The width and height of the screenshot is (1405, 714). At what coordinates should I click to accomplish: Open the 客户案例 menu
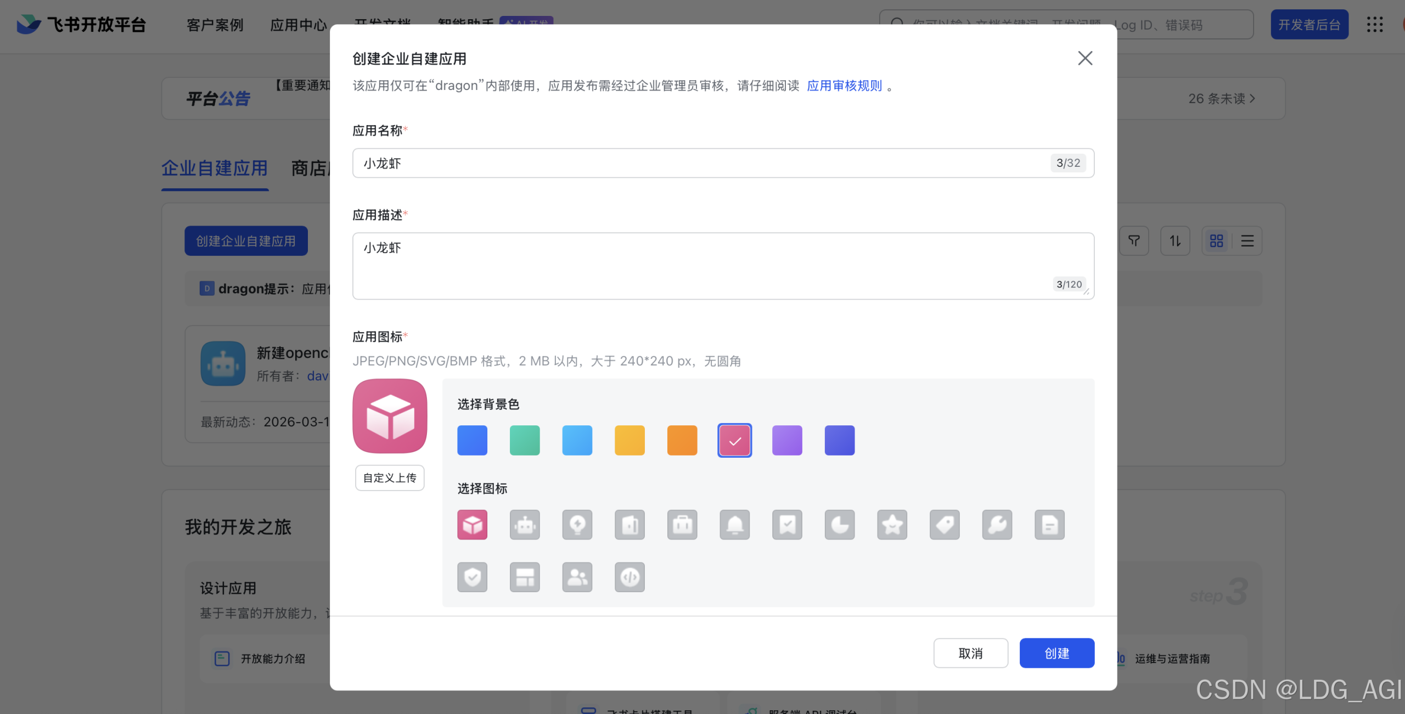click(214, 25)
